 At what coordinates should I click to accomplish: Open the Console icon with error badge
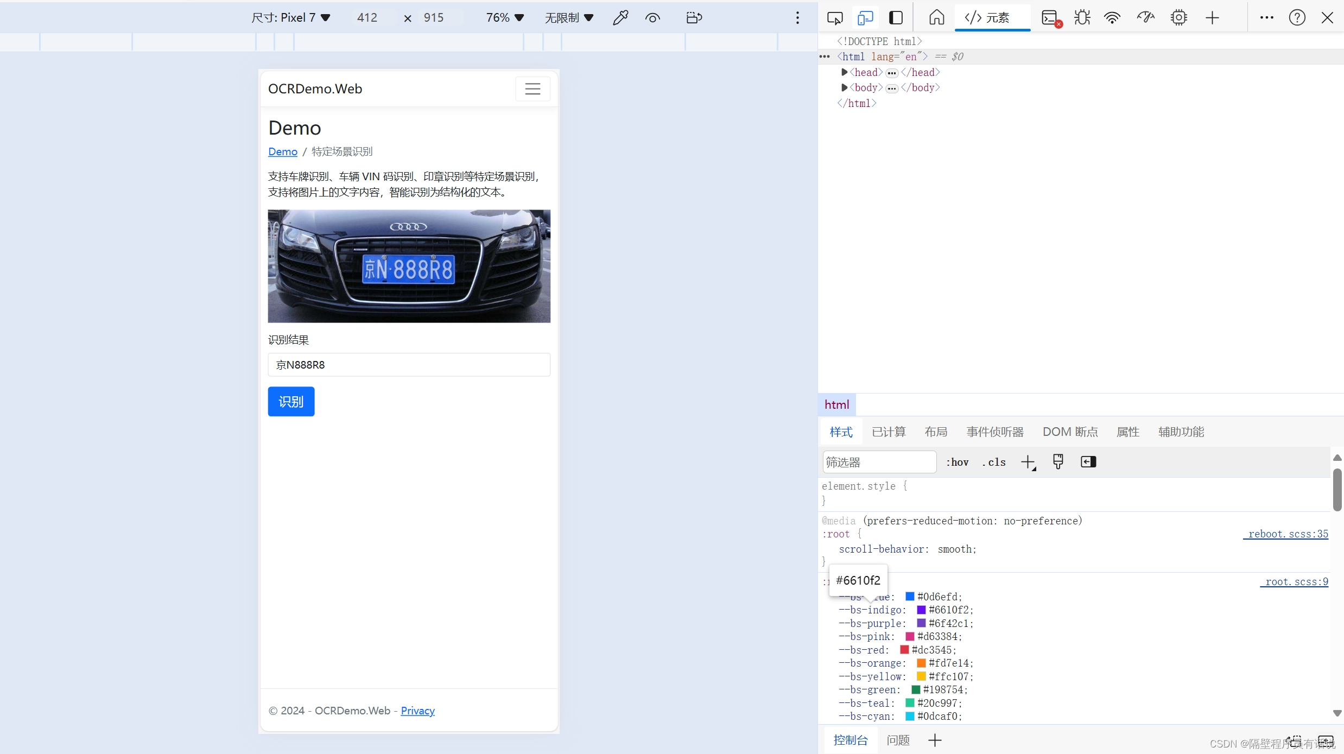(x=1051, y=18)
